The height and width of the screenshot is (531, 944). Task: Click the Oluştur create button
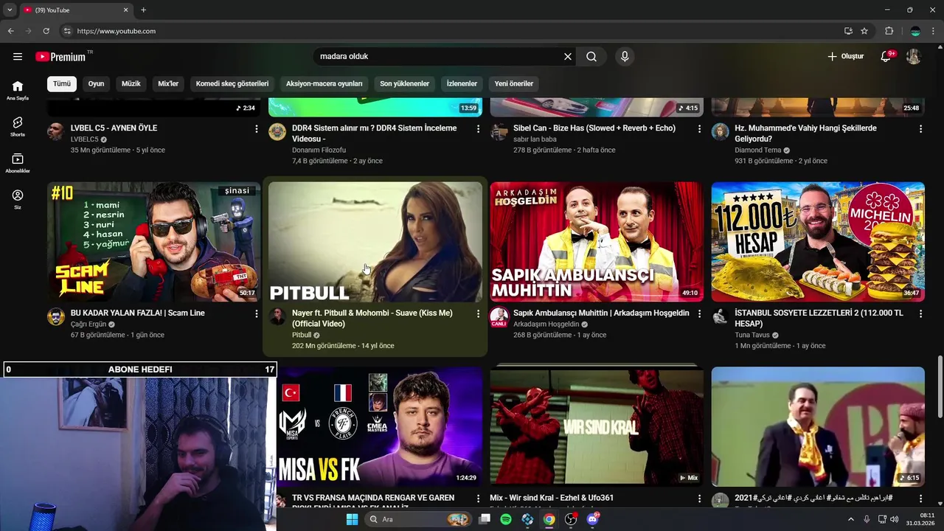[845, 57]
